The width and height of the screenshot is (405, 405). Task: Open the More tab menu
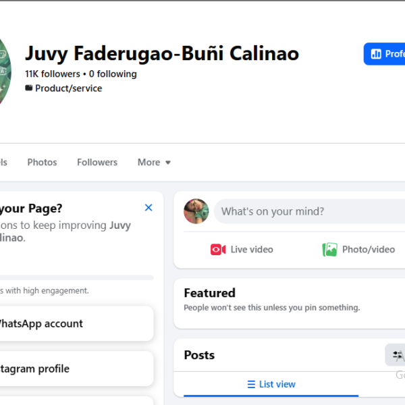click(x=154, y=162)
